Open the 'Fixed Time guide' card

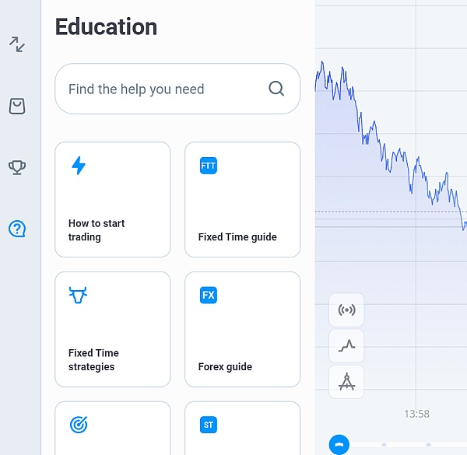242,200
